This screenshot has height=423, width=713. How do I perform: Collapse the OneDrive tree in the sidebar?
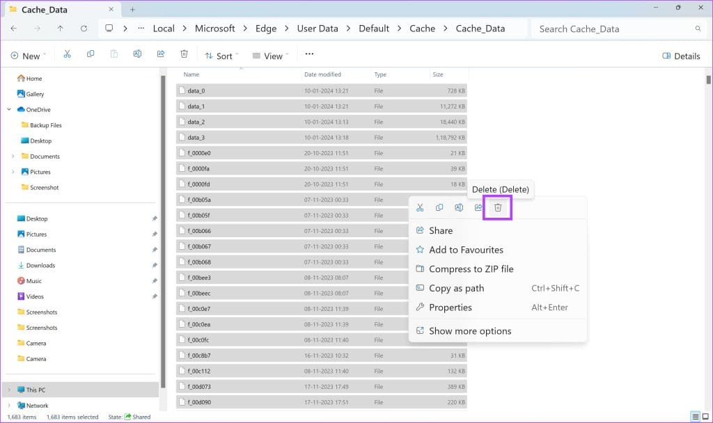pos(10,109)
